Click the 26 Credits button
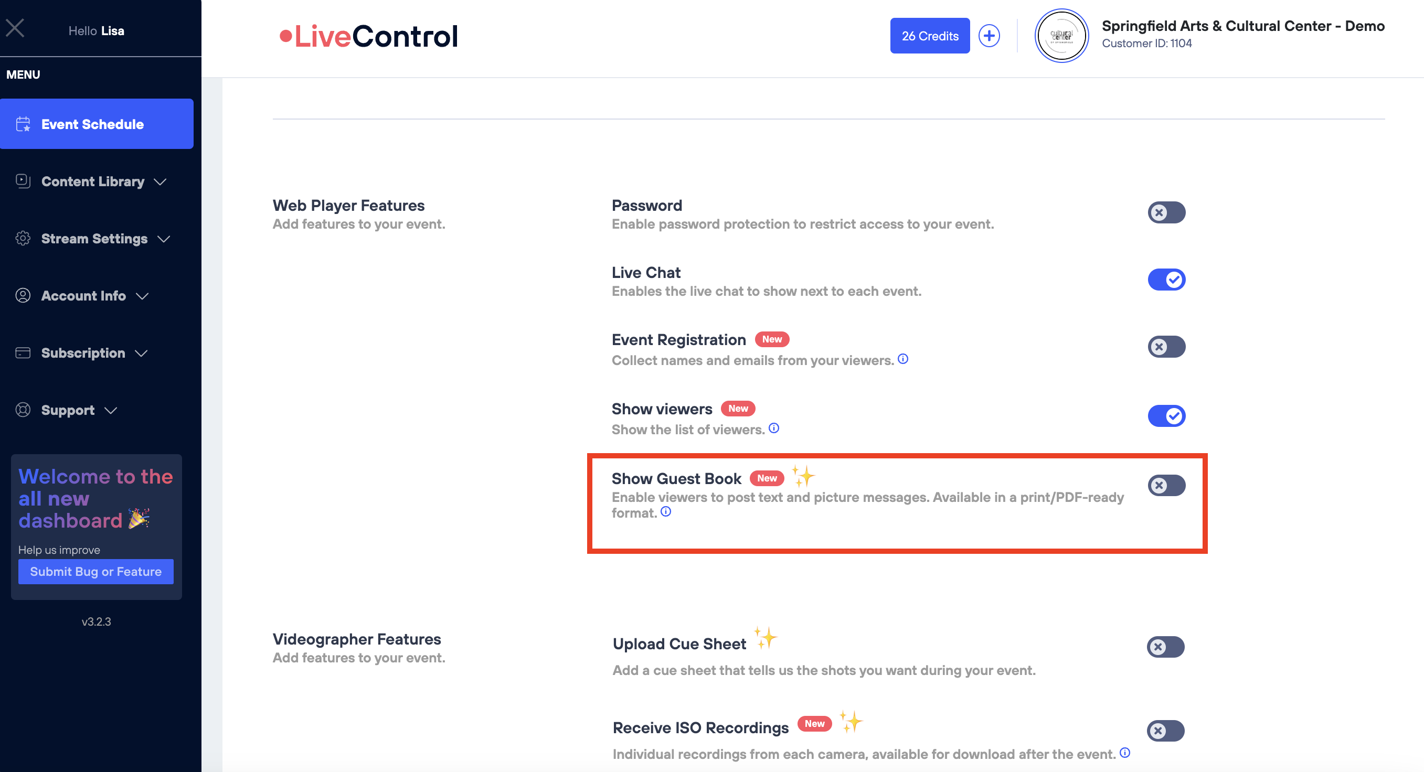The height and width of the screenshot is (772, 1424). pos(930,36)
